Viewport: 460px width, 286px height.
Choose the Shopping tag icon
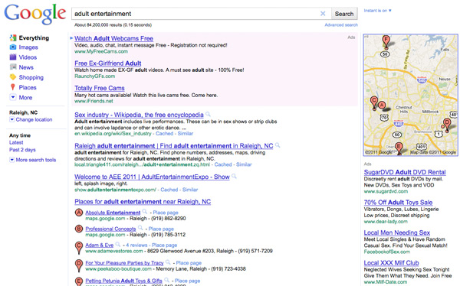coord(13,77)
